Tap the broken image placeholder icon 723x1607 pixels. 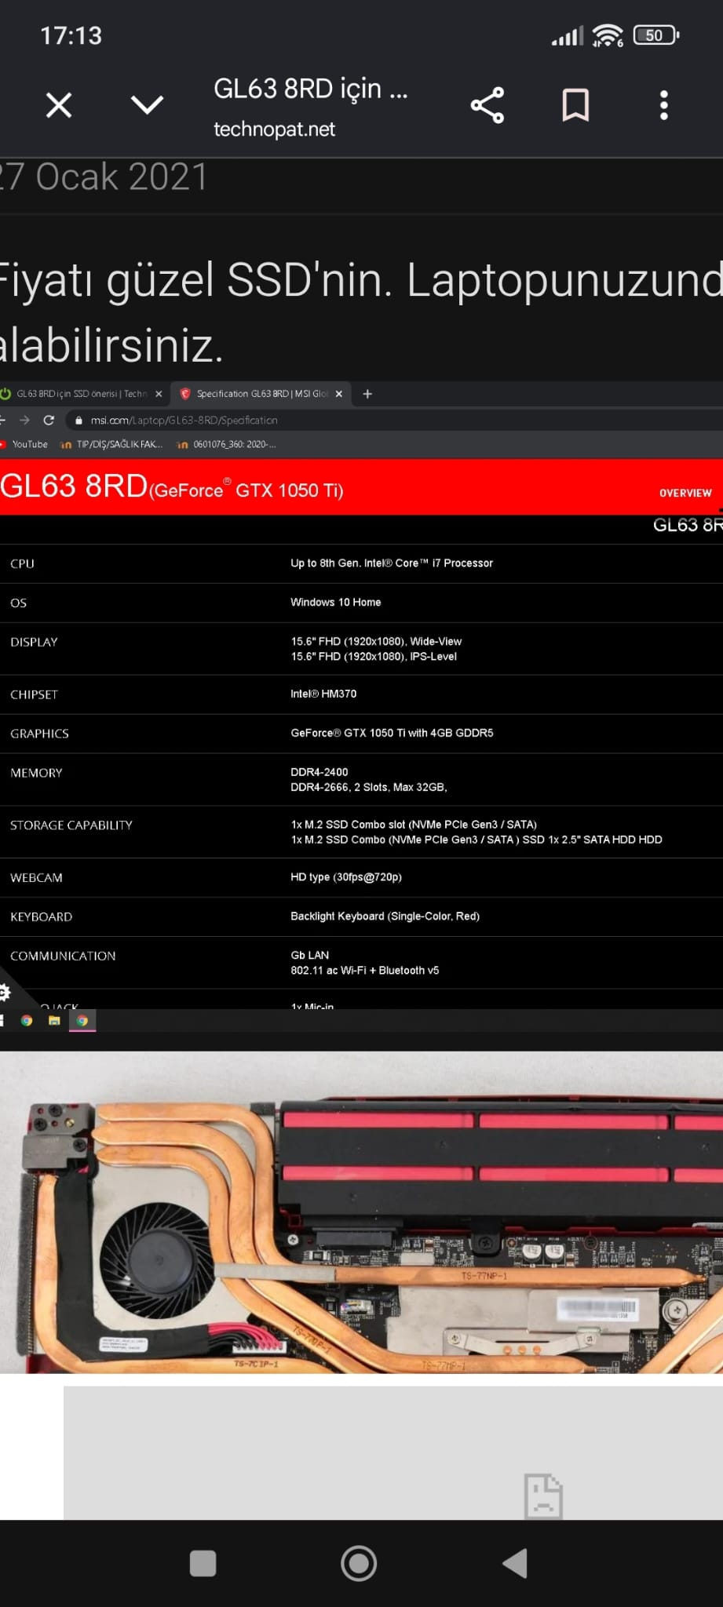(x=543, y=1495)
